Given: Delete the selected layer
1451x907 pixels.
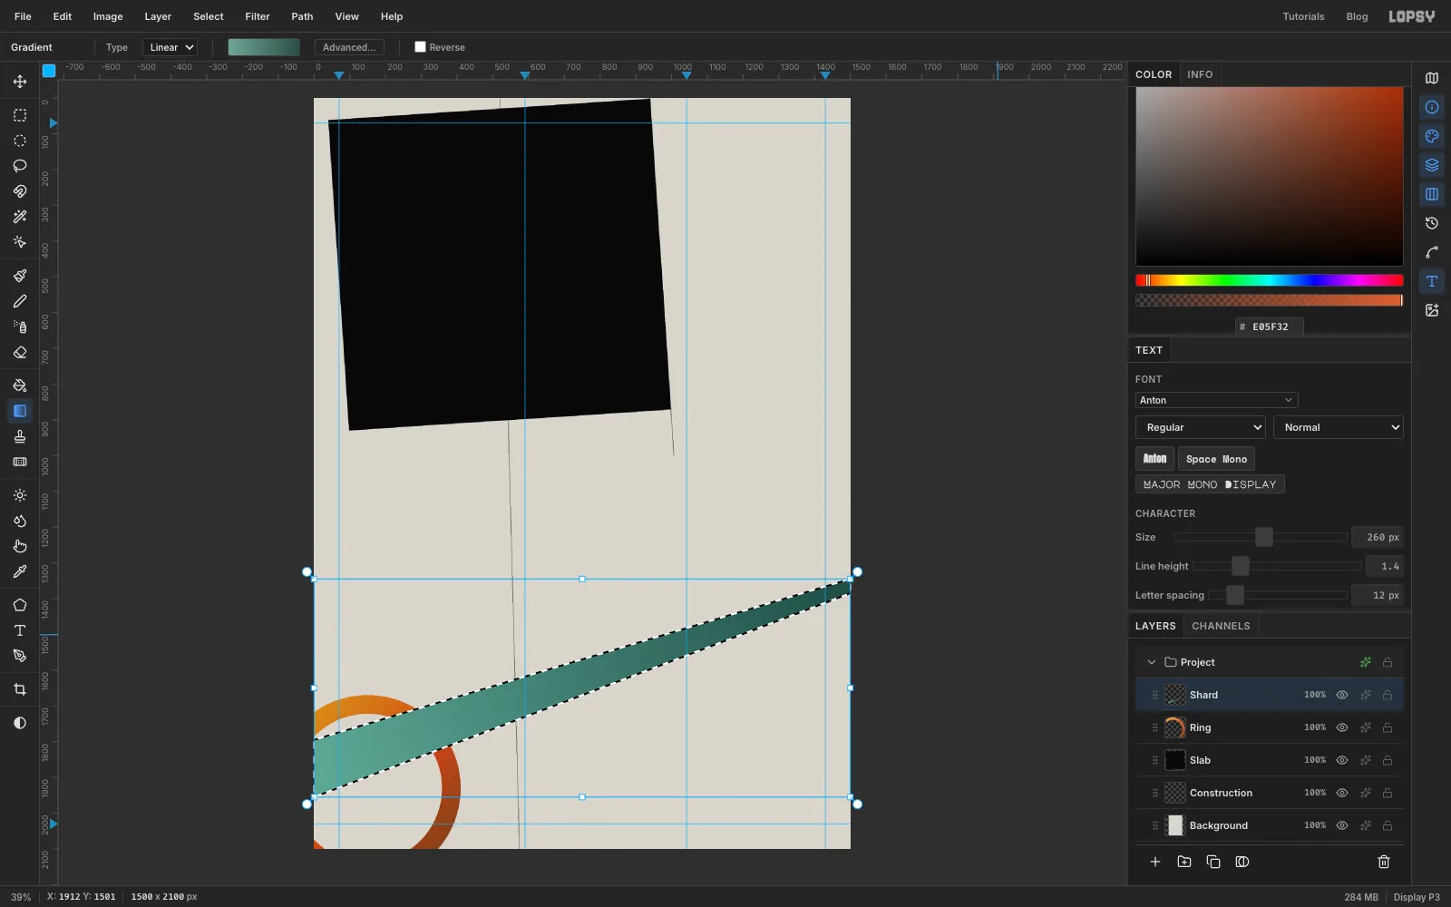Looking at the screenshot, I should (x=1384, y=862).
